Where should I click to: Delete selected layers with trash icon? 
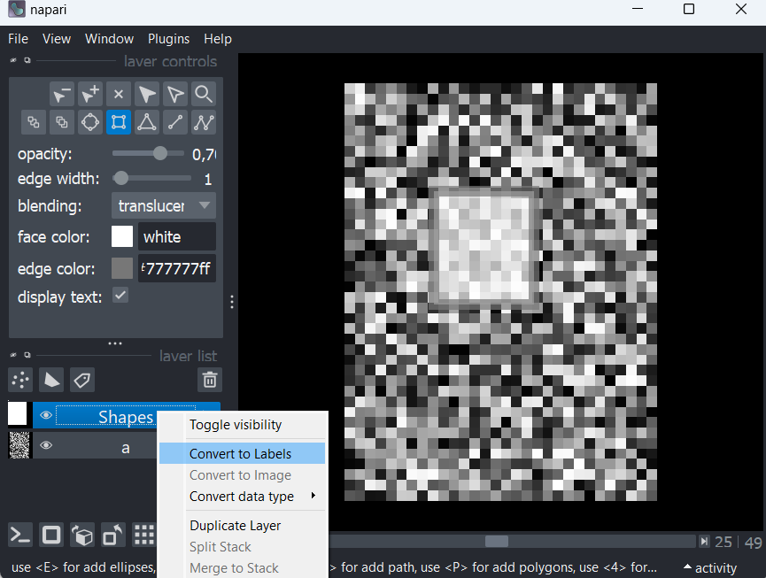pos(210,380)
